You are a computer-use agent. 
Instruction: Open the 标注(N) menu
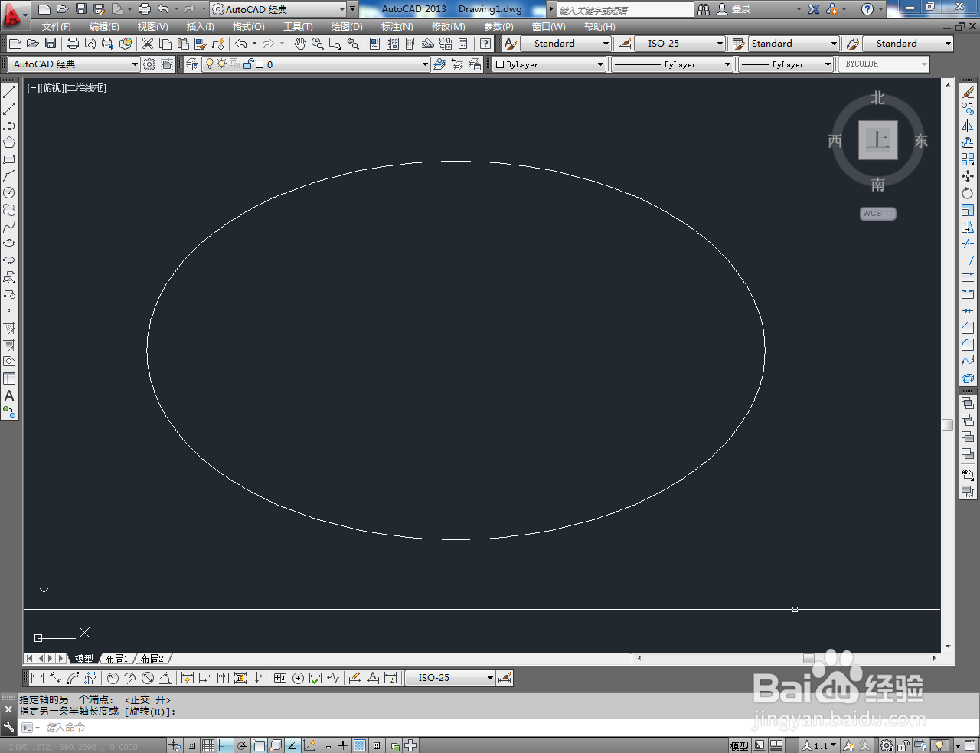397,27
